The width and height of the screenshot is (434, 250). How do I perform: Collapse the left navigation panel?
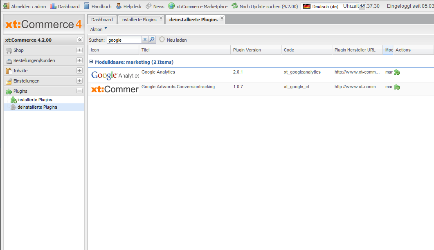[80, 40]
